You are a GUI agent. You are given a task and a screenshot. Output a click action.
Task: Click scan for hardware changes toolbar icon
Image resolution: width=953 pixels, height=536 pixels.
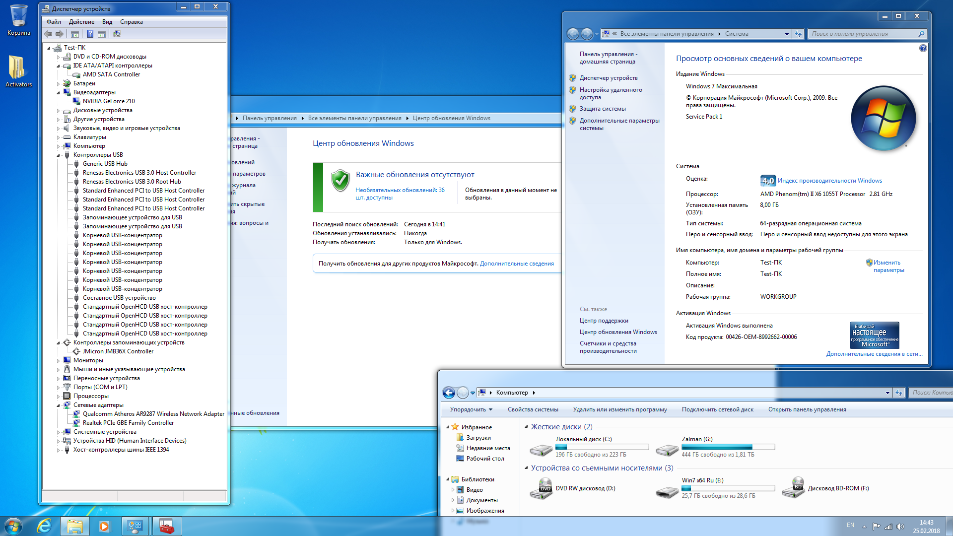(117, 34)
